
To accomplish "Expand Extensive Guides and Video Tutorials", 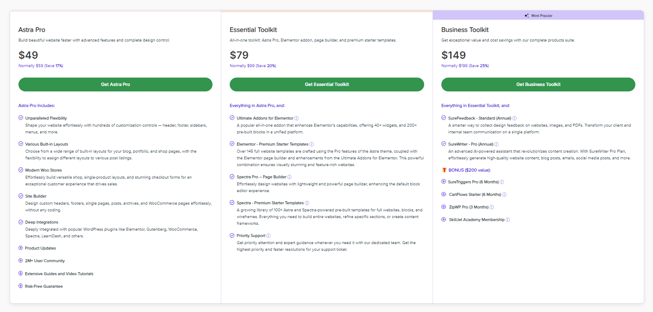I will point(21,273).
